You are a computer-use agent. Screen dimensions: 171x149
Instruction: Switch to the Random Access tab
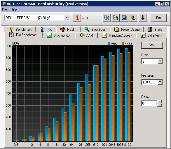click(x=117, y=35)
